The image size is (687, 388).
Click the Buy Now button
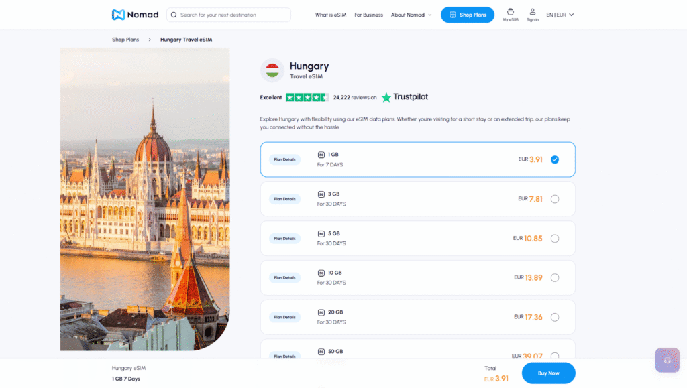pos(548,373)
